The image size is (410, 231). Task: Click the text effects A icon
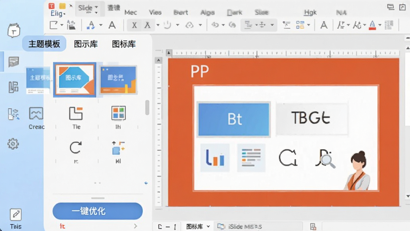(324, 25)
